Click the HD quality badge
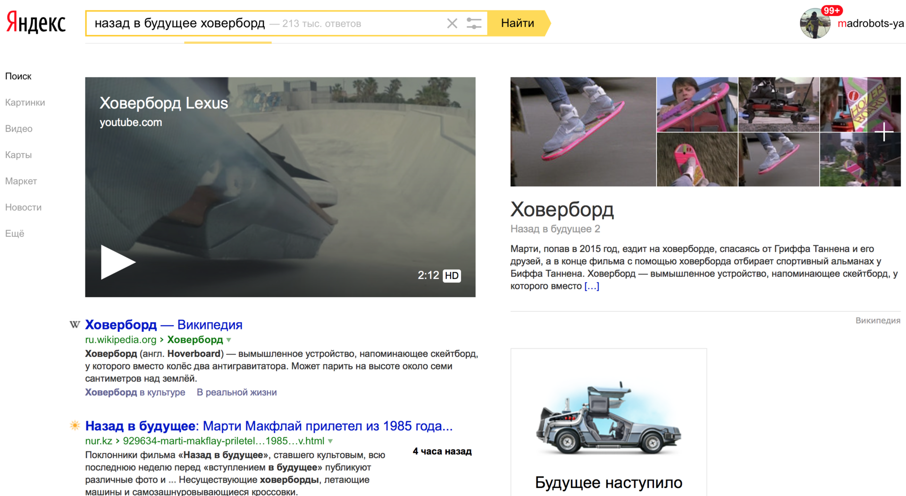Screen dimensions: 906x496 [x=452, y=276]
